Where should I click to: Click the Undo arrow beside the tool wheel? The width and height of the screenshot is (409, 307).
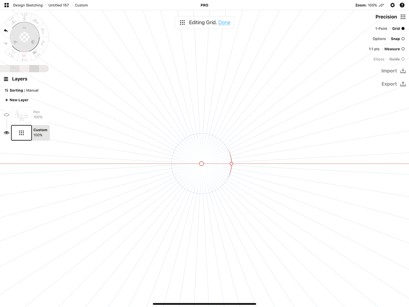point(6,31)
